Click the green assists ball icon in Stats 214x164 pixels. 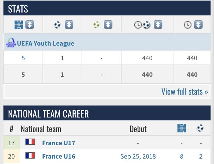click(97, 25)
